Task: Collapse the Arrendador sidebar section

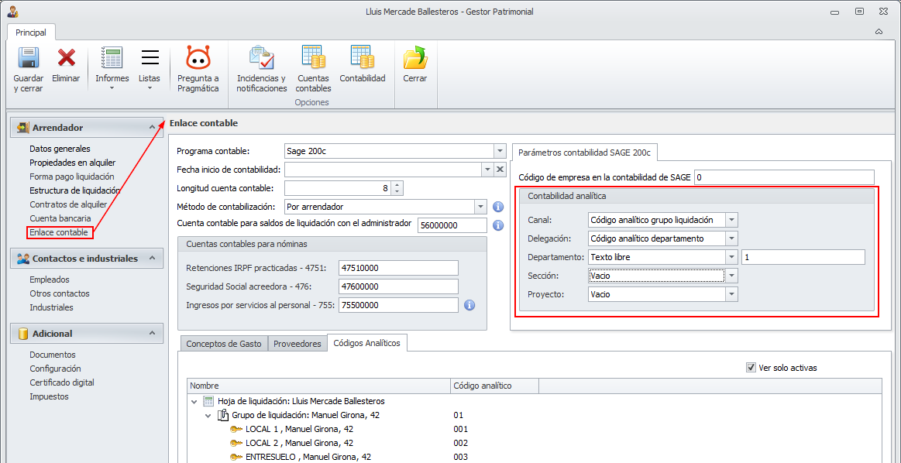Action: click(x=152, y=127)
